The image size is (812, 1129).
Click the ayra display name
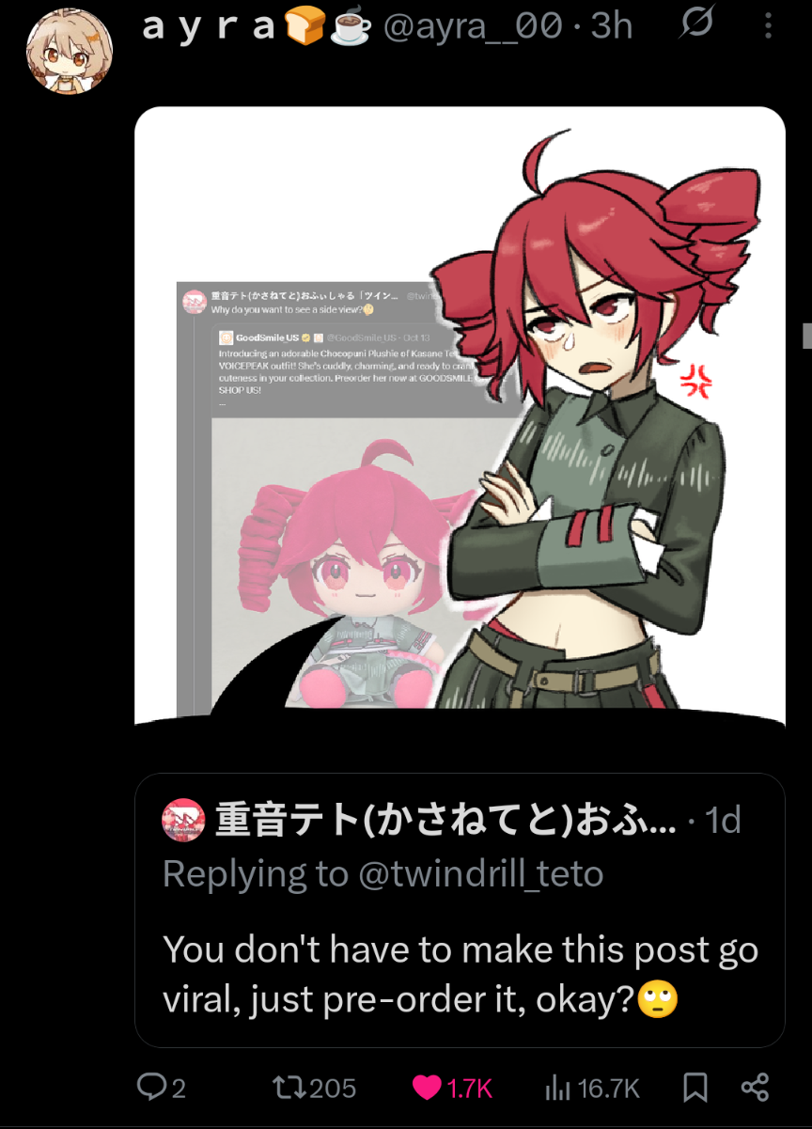[x=209, y=26]
